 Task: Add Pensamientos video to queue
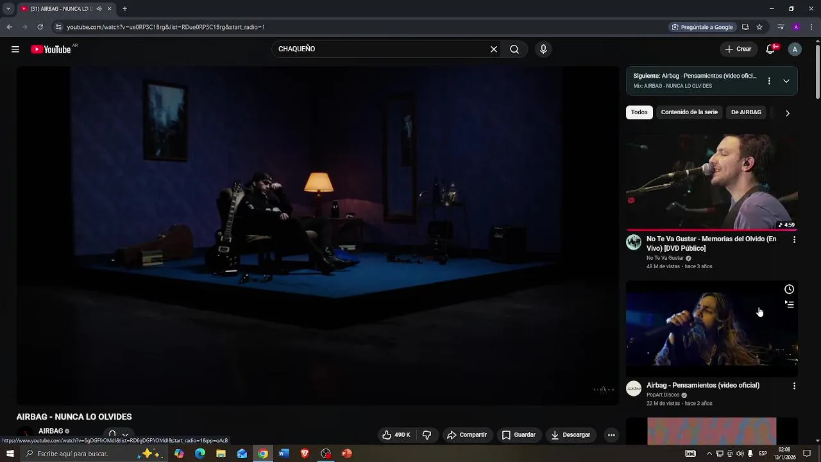pyautogui.click(x=790, y=305)
